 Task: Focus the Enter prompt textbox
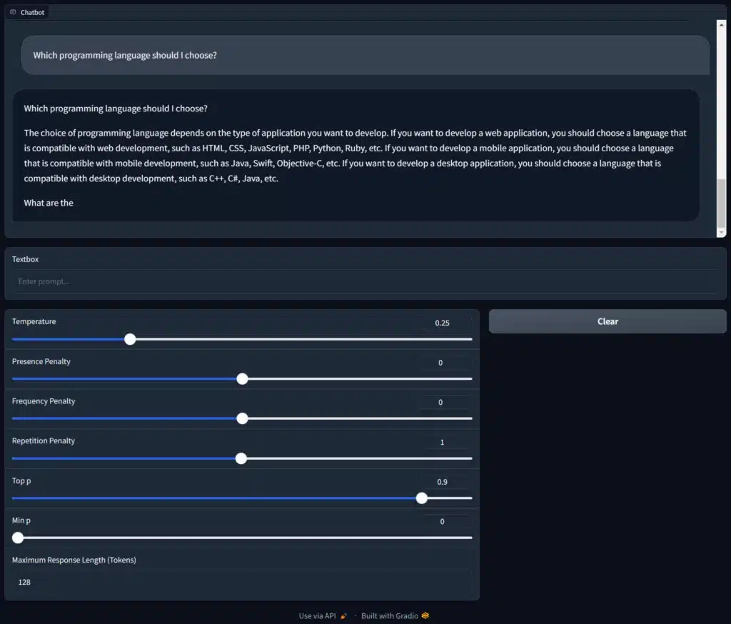[365, 281]
